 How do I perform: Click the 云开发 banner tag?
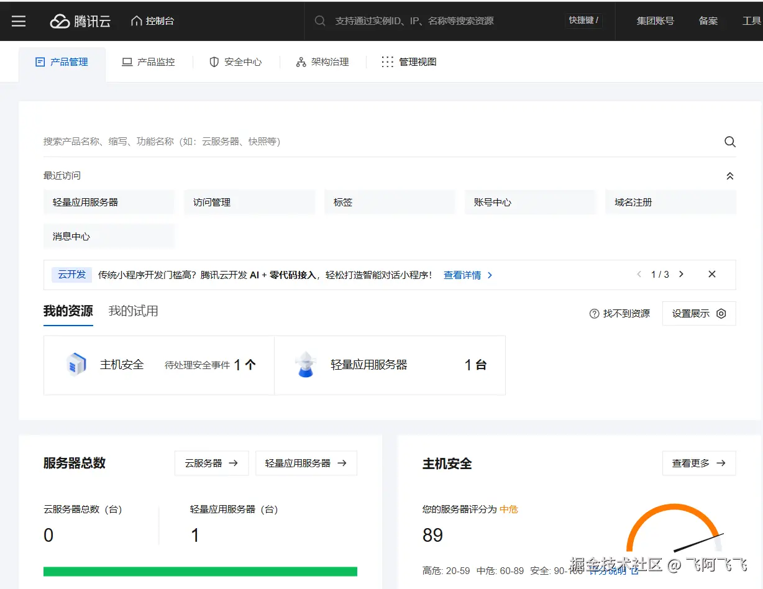[72, 275]
